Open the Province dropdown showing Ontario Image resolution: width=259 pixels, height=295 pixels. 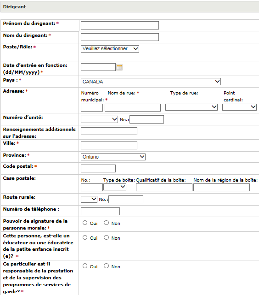[113, 157]
